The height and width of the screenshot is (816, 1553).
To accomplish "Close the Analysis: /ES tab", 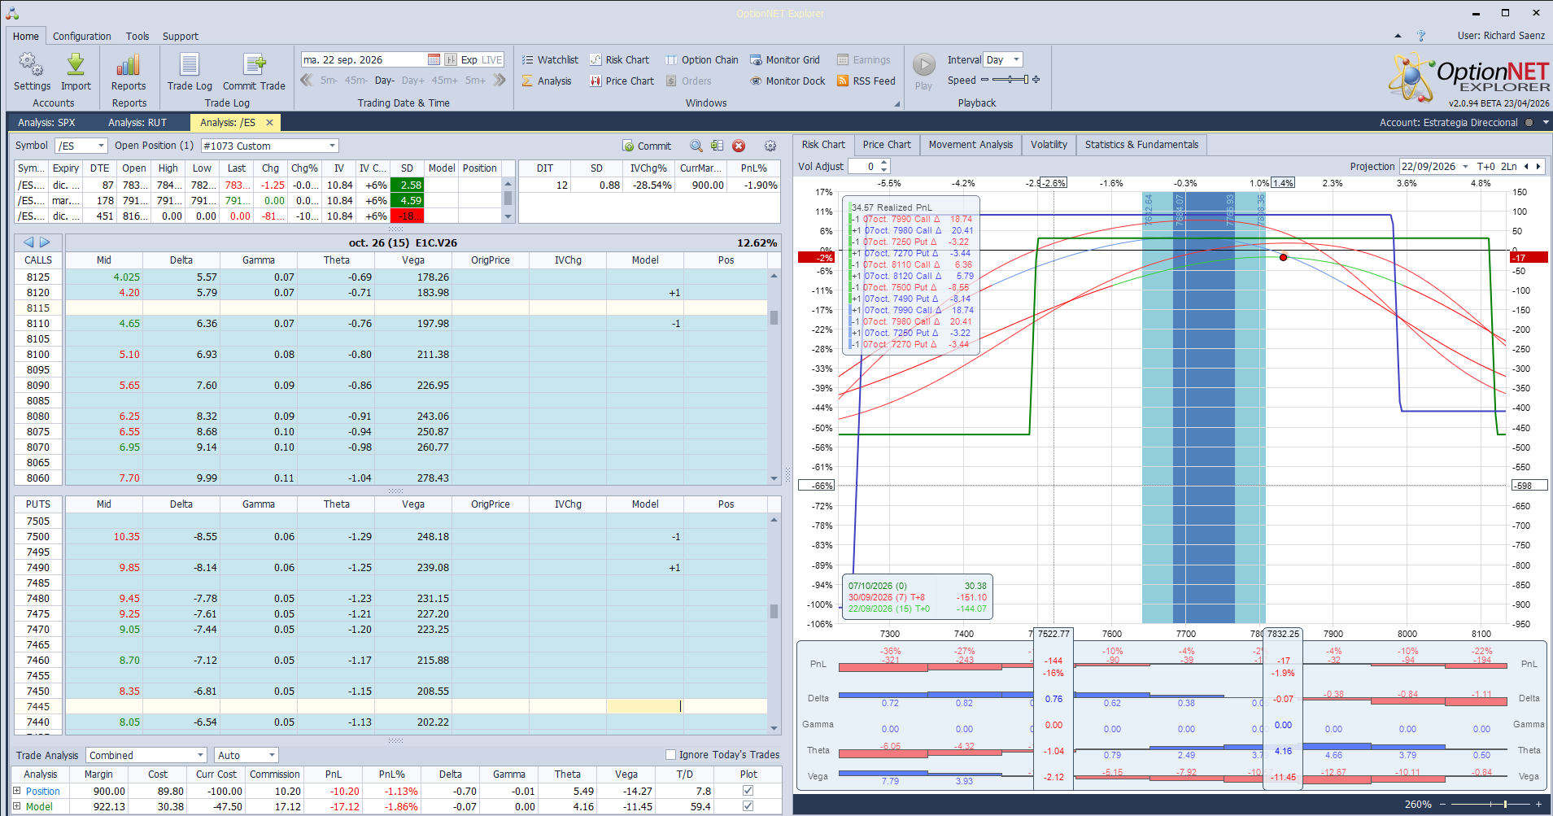I will pos(269,123).
